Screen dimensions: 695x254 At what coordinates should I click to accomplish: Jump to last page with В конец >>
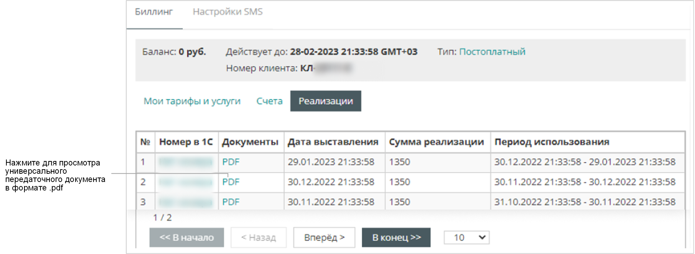(396, 237)
